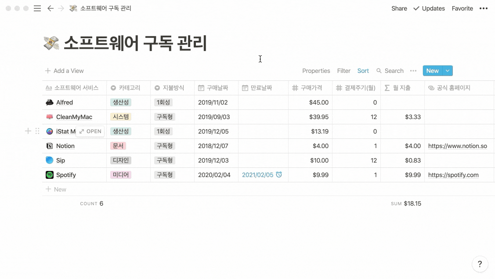Click the $3.33 monthly cost cell
The image size is (495, 279).
[402, 117]
